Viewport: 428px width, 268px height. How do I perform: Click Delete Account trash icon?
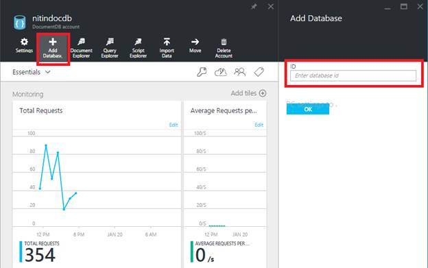224,42
